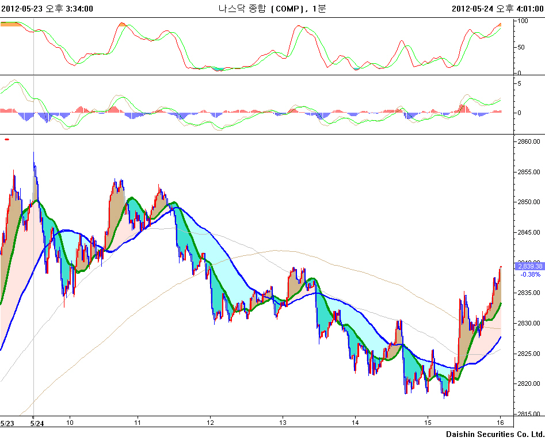Click the 12 hour tick on time axis

(211, 423)
